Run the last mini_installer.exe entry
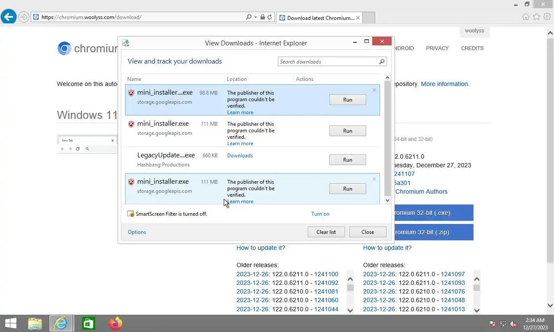This screenshot has height=332, width=554. [x=348, y=189]
